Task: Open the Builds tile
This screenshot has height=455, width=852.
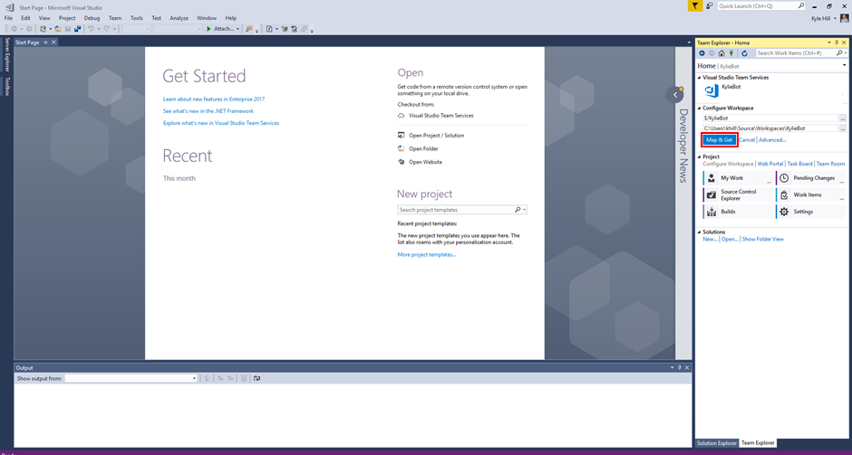Action: coord(738,212)
